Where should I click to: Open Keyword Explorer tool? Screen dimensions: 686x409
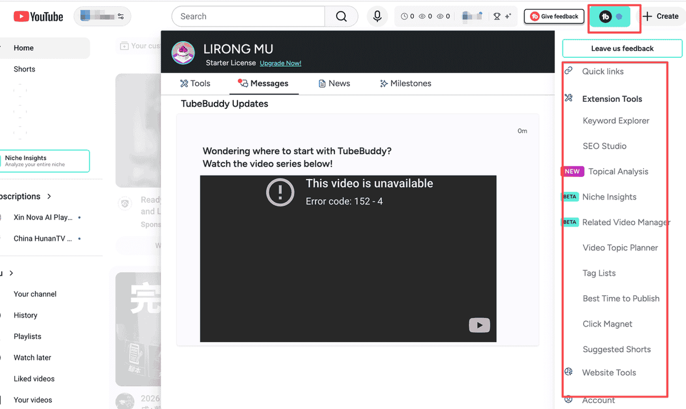tap(616, 121)
